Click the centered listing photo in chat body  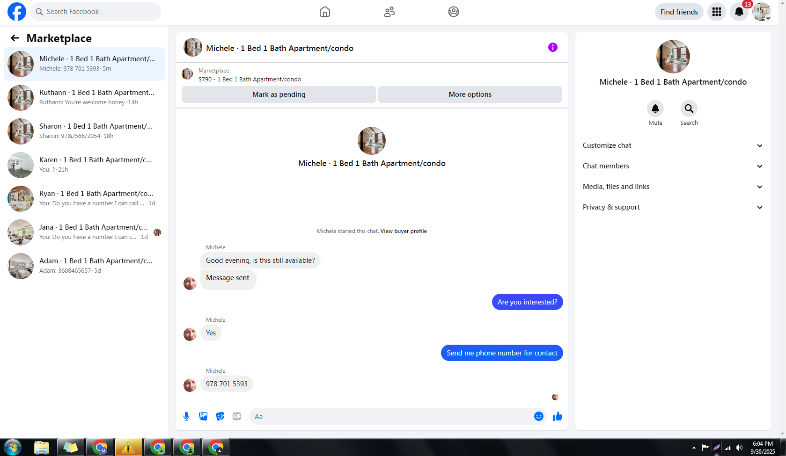tap(372, 141)
